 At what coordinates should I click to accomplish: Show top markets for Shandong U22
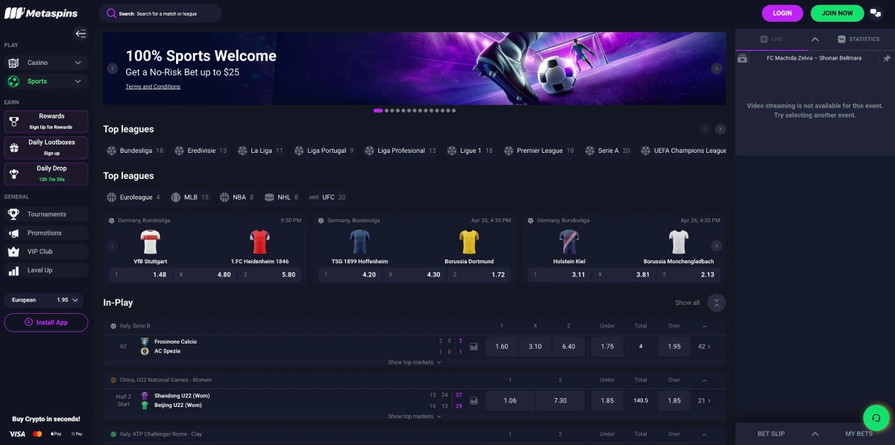point(415,416)
